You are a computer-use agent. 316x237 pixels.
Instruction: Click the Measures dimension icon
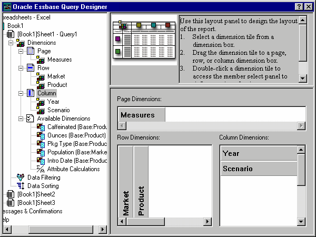coord(41,60)
